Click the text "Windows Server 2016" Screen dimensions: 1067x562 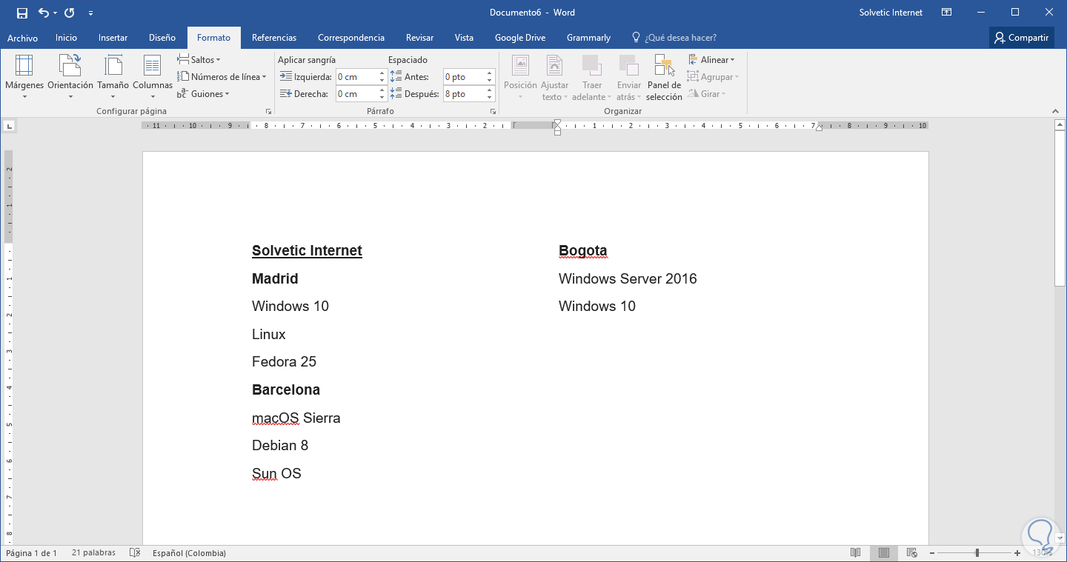628,279
